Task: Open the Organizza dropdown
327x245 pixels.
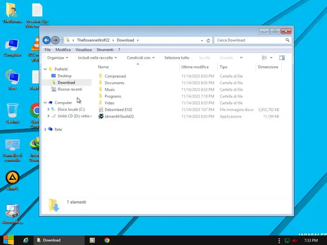Action: [57, 58]
